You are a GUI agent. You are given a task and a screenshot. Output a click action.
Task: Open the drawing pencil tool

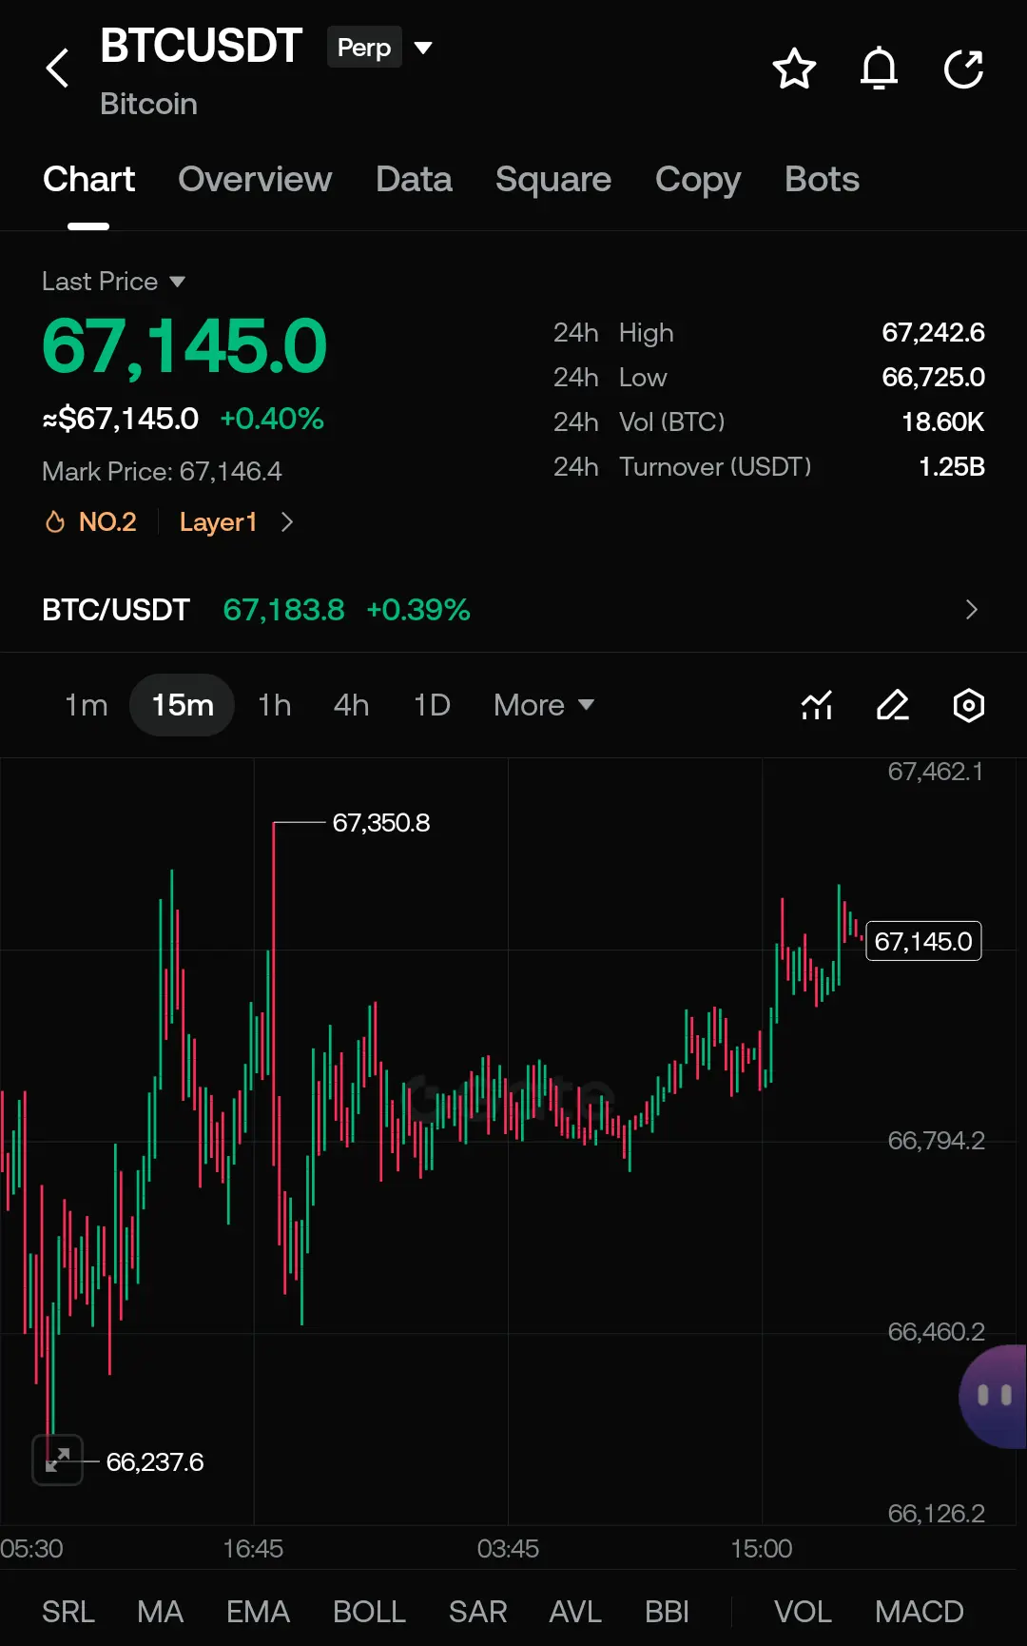(x=893, y=705)
